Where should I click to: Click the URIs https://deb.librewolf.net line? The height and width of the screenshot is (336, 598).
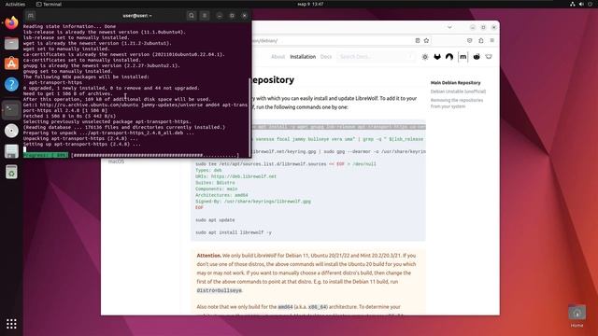pyautogui.click(x=236, y=176)
